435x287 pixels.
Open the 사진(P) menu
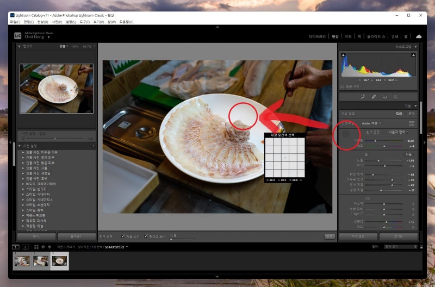pos(57,22)
